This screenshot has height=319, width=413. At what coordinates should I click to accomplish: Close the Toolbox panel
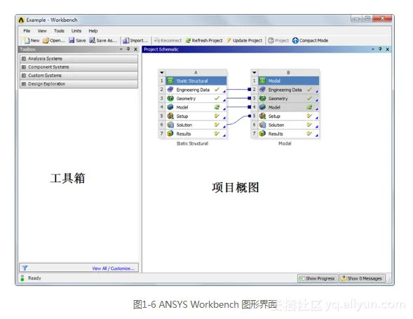click(x=135, y=49)
